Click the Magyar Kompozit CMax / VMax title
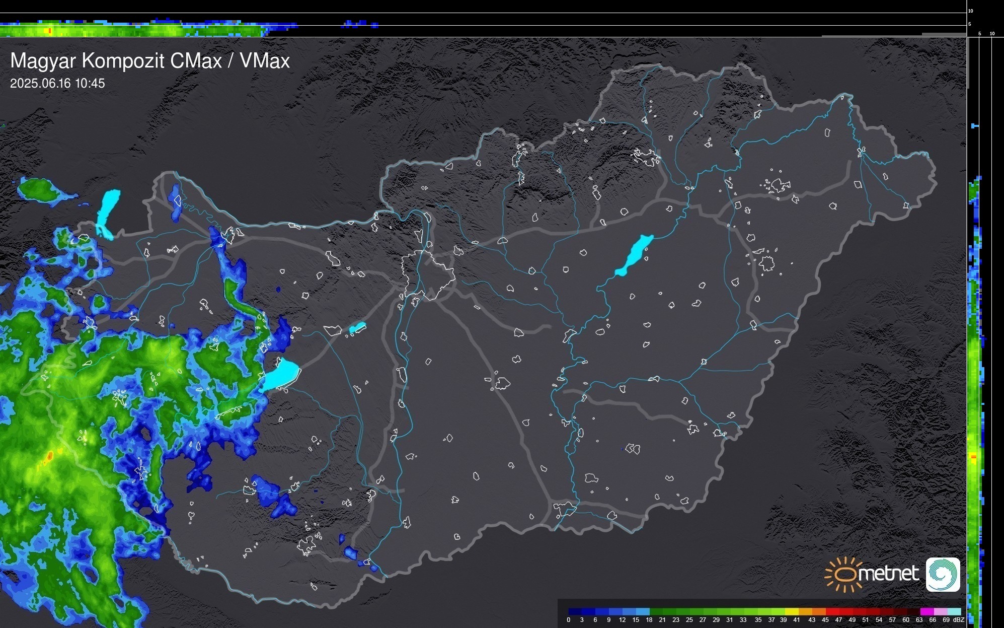 (x=150, y=61)
